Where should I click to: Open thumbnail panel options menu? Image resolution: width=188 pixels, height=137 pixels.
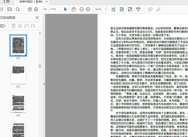3,26
